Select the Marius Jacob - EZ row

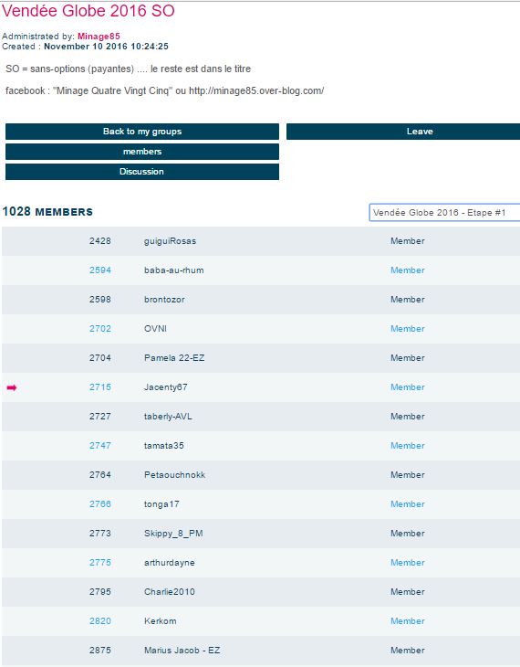[261, 651]
